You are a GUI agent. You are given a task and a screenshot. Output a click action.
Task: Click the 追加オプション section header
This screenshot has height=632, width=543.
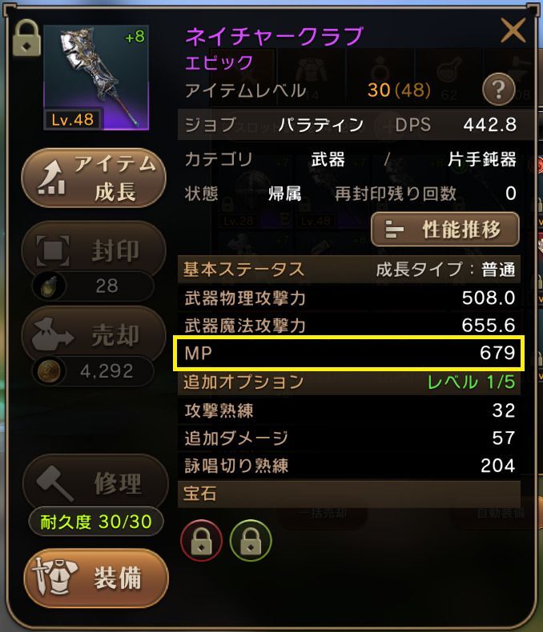pyautogui.click(x=349, y=382)
